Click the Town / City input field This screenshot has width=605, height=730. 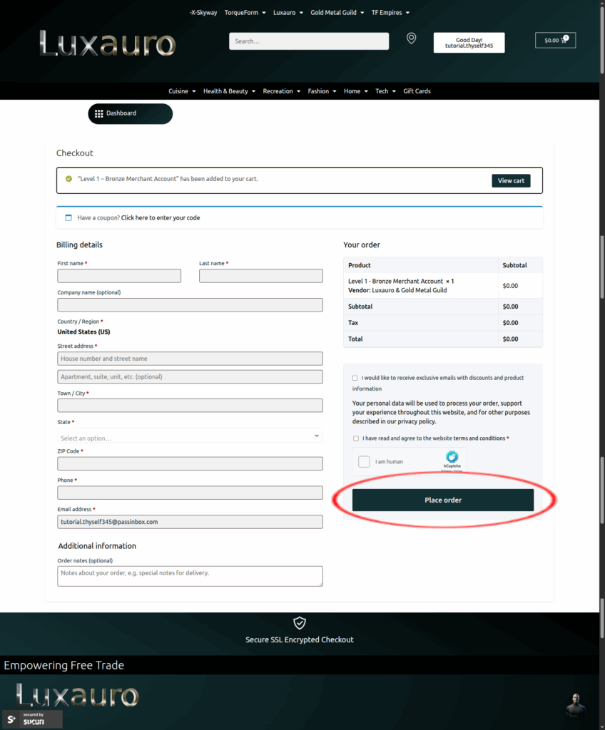click(x=190, y=406)
